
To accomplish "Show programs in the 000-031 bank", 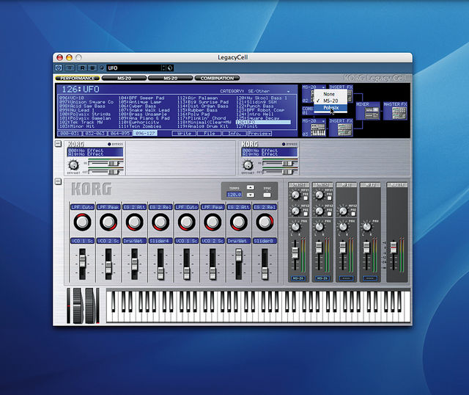I will pyautogui.click(x=70, y=134).
